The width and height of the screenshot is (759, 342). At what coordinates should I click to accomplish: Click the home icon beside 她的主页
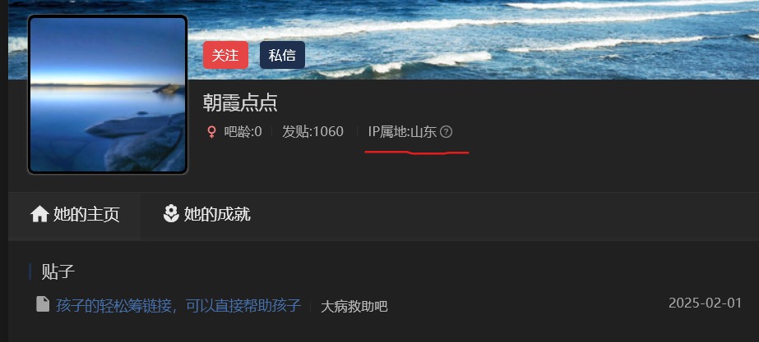(39, 214)
